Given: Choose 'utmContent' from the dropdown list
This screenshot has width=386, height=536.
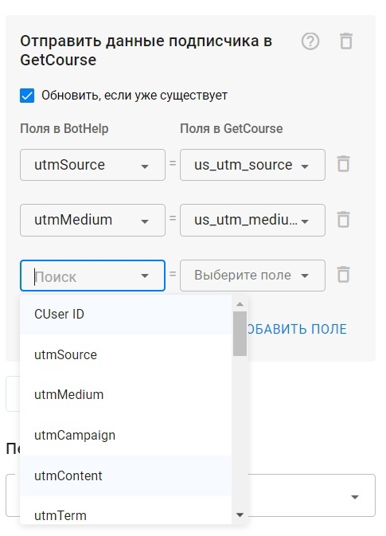Looking at the screenshot, I should tap(126, 475).
